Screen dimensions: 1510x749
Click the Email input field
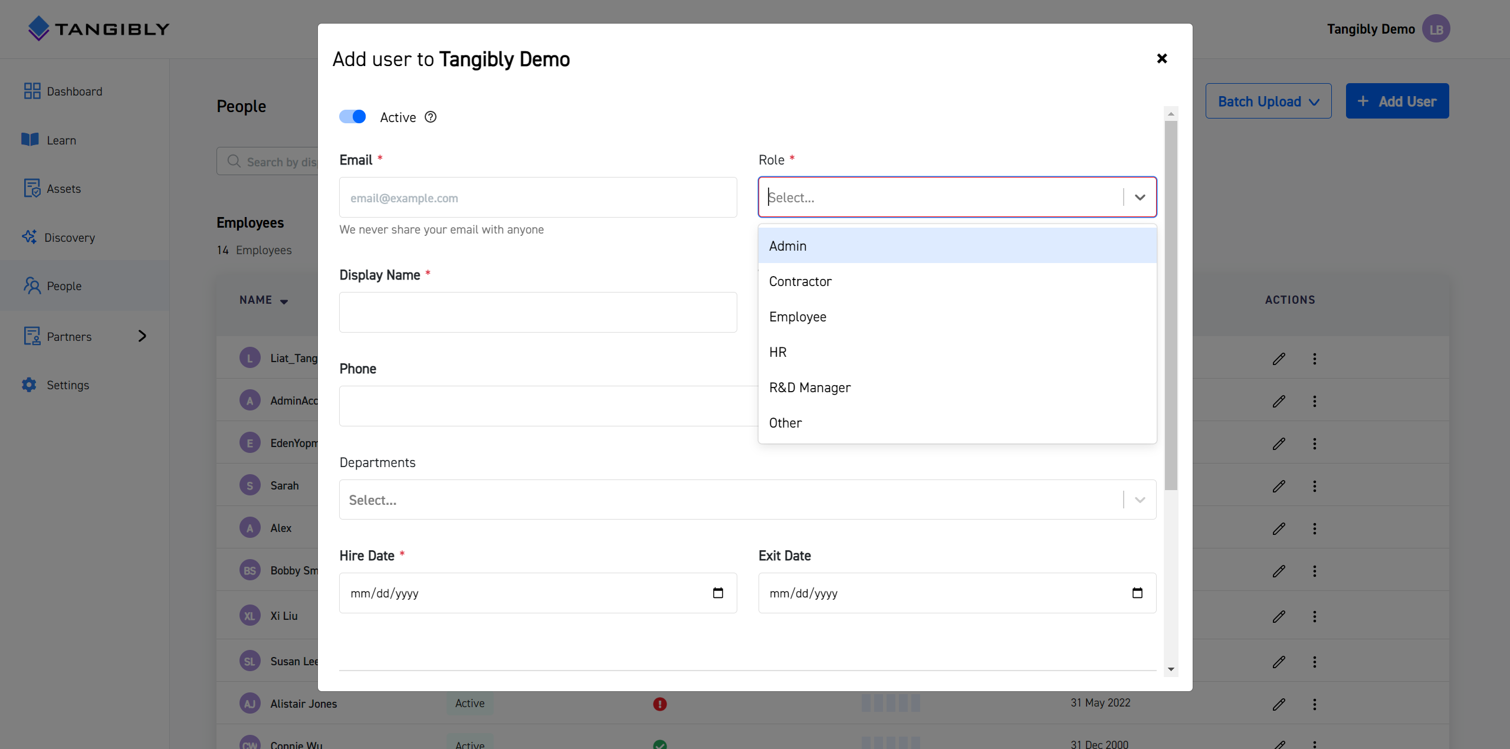pos(538,198)
